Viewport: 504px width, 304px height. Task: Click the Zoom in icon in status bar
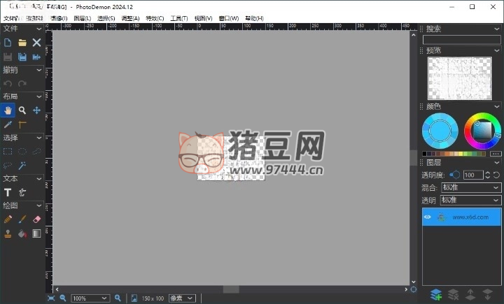point(118,298)
